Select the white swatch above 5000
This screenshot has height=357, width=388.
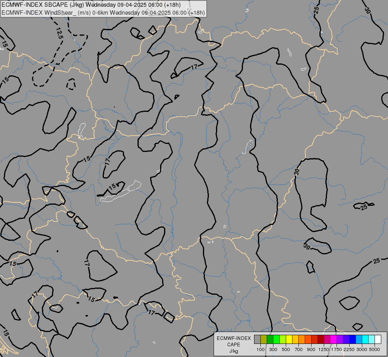pyautogui.click(x=378, y=339)
